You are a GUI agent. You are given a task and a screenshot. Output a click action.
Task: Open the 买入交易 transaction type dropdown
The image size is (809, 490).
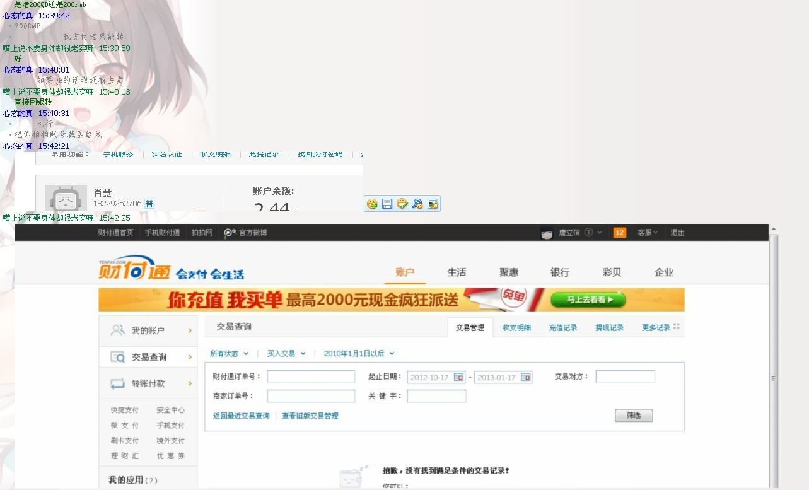tap(286, 354)
